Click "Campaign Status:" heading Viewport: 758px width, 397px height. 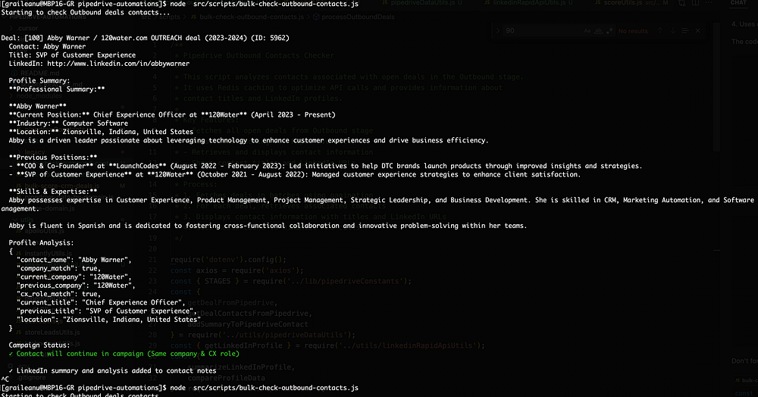coord(39,345)
